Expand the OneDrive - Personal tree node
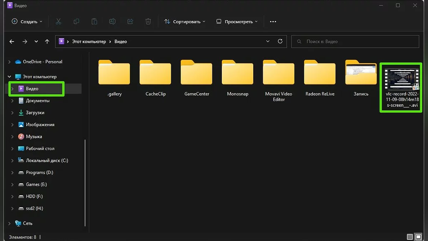 tap(9, 62)
